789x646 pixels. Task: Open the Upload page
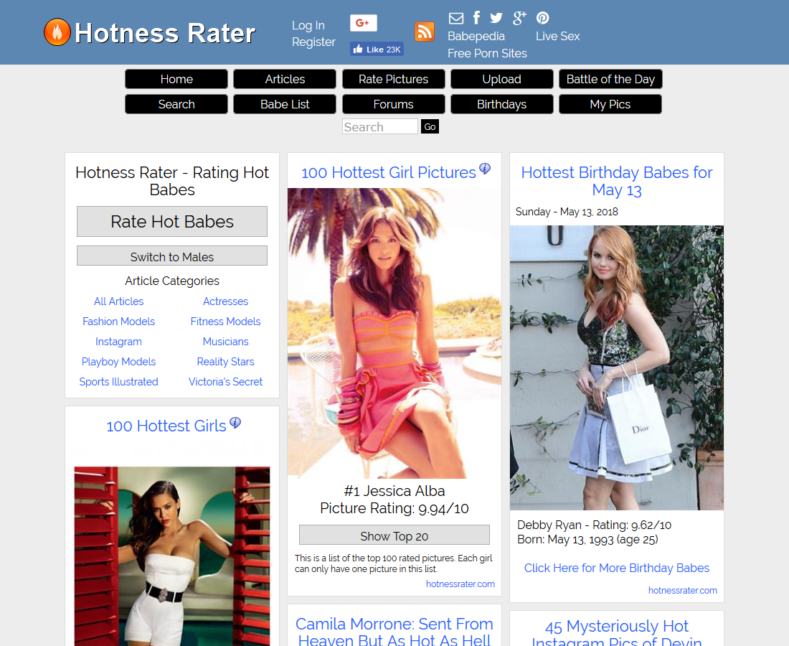[x=501, y=79]
